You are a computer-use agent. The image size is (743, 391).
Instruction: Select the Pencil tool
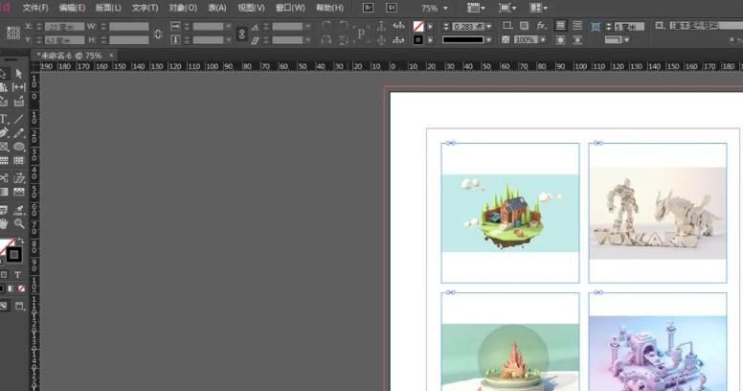(19, 133)
